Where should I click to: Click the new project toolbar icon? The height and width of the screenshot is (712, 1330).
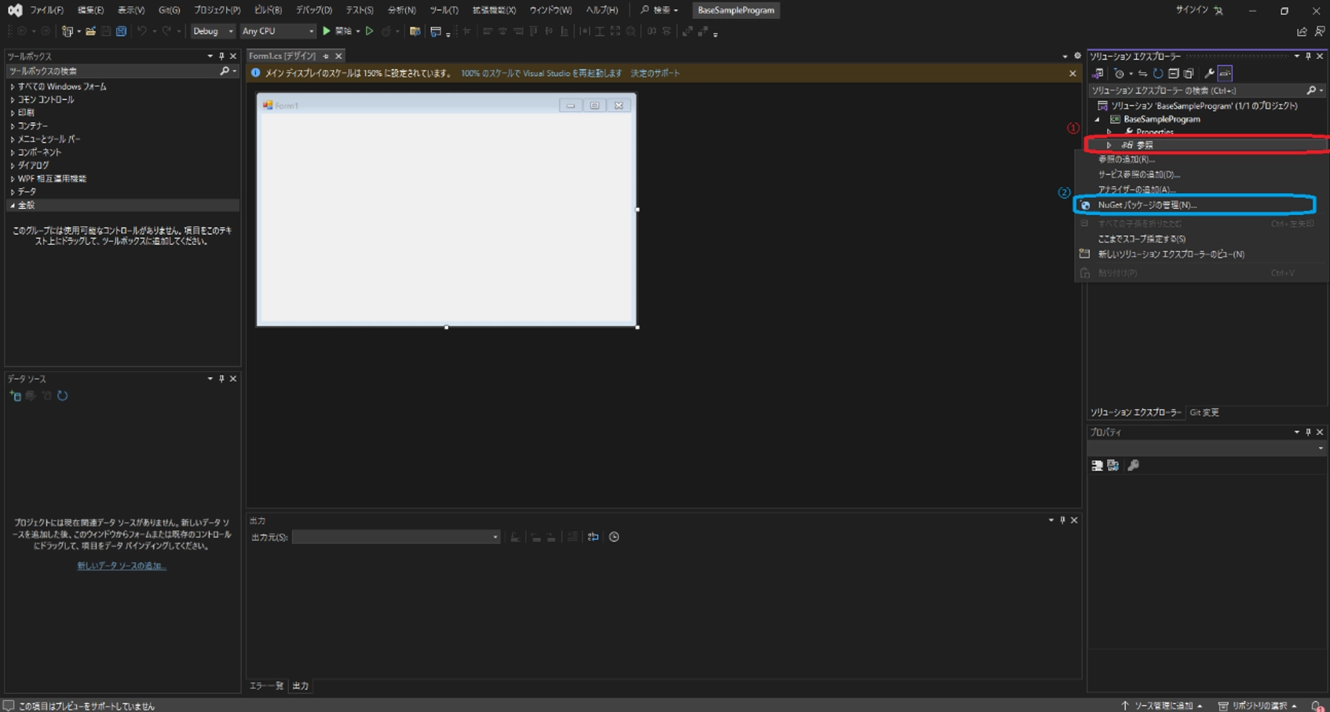68,31
